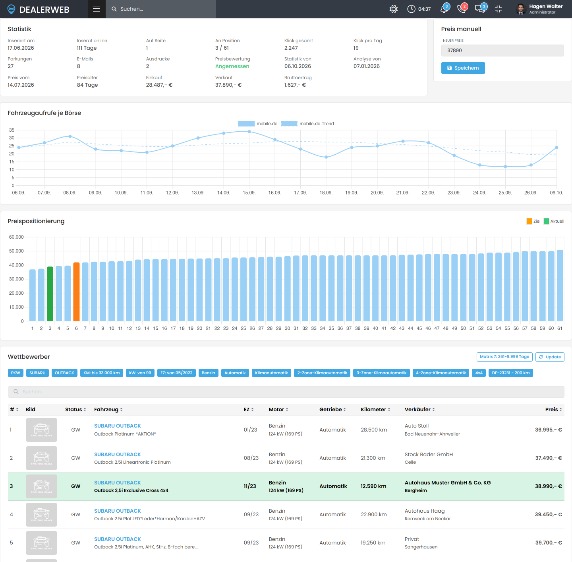Click the Update button
Image resolution: width=572 pixels, height=562 pixels.
pos(550,357)
